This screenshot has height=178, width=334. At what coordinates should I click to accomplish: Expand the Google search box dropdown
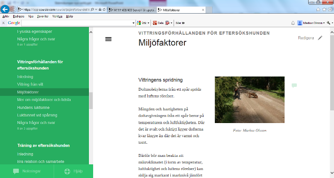coord(133,23)
